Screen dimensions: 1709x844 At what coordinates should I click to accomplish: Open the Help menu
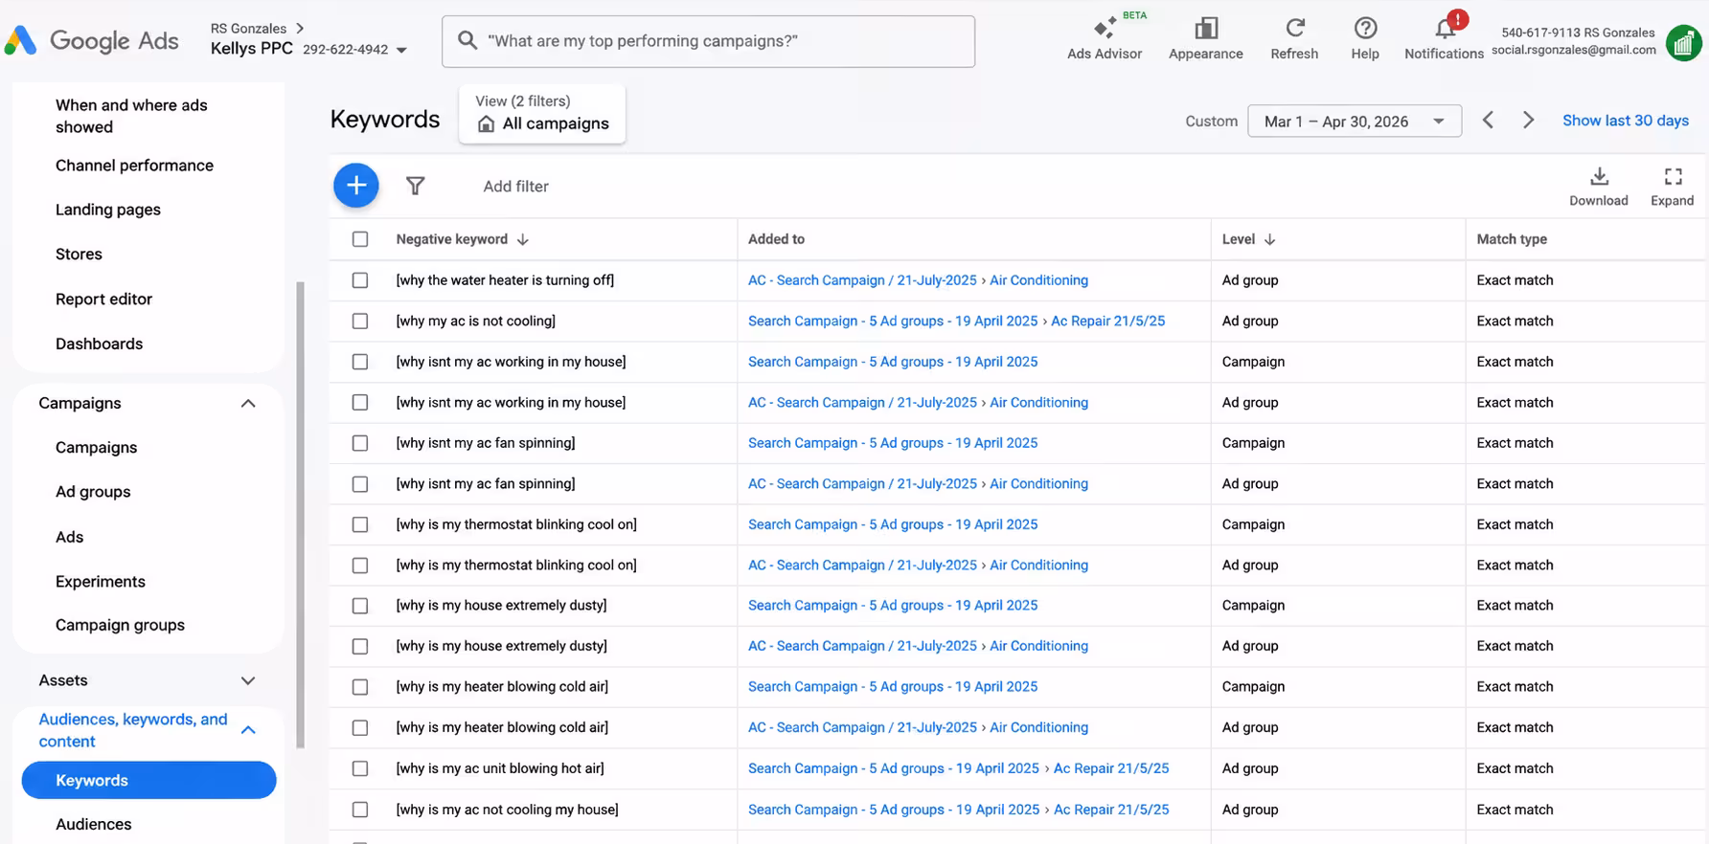click(x=1365, y=39)
